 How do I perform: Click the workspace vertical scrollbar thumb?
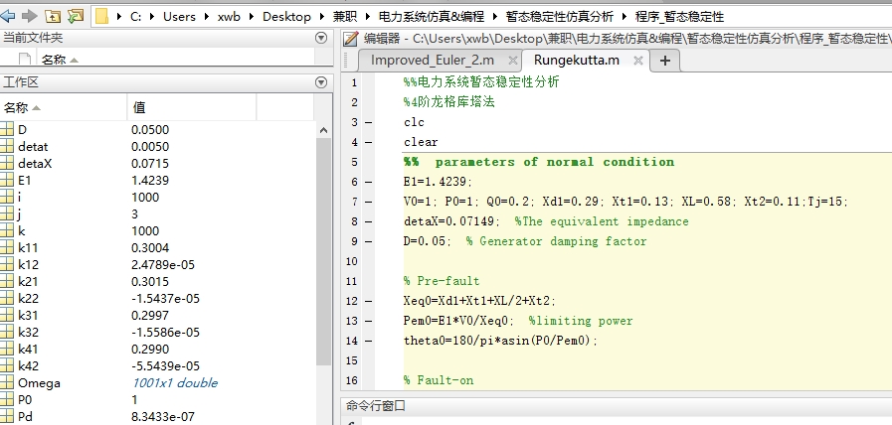pyautogui.click(x=324, y=250)
